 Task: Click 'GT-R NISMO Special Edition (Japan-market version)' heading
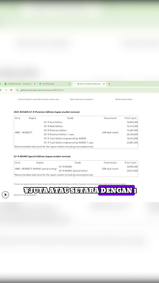coord(42,156)
